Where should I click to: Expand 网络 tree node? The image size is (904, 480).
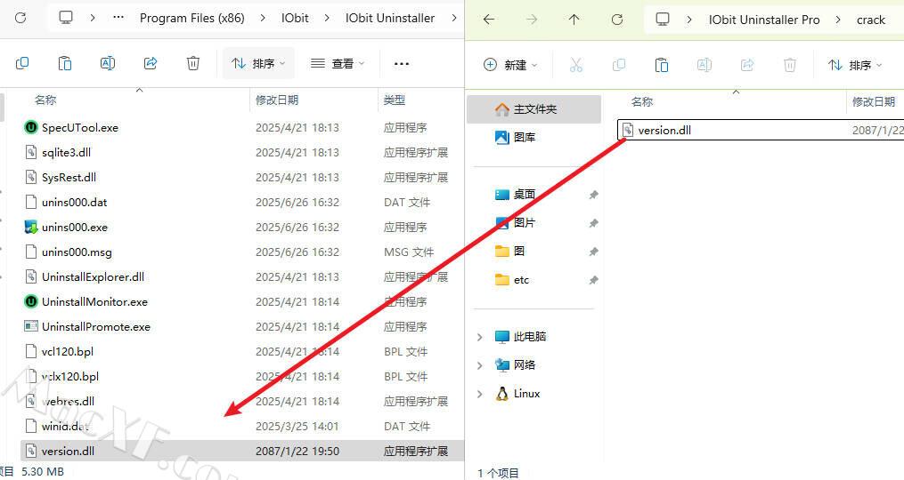pyautogui.click(x=480, y=365)
